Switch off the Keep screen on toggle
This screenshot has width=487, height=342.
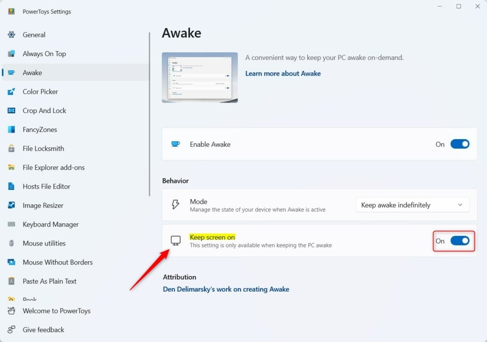(460, 241)
